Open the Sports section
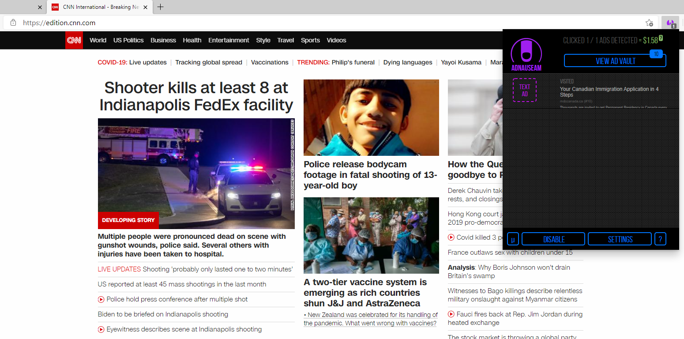Image resolution: width=684 pixels, height=339 pixels. tap(310, 40)
